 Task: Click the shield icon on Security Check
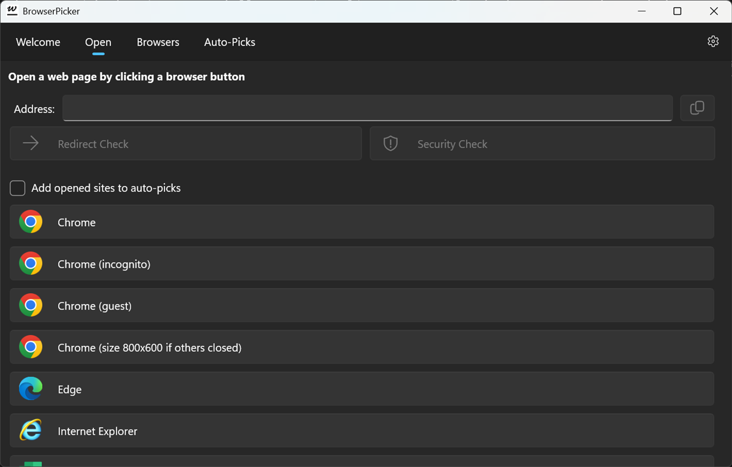pyautogui.click(x=391, y=143)
